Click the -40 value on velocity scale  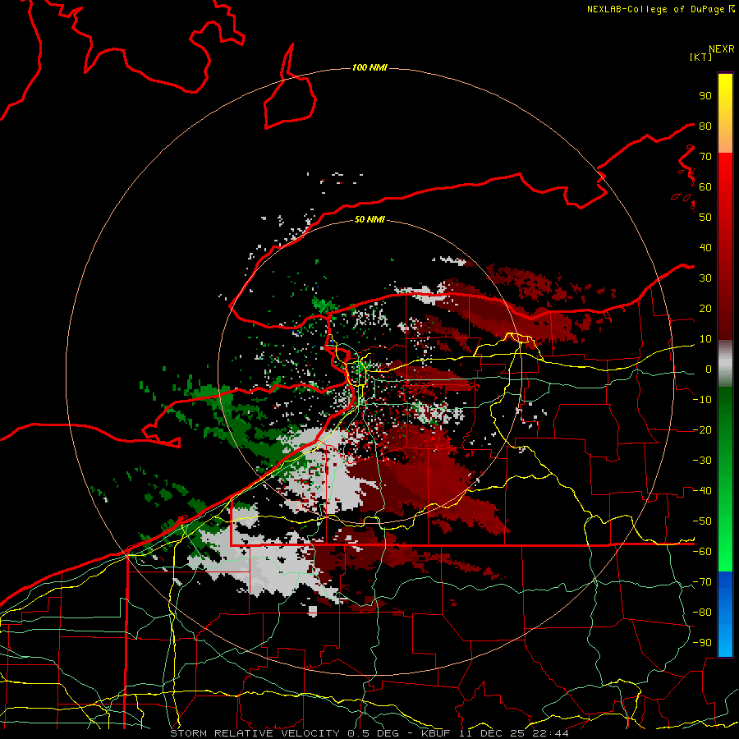pyautogui.click(x=702, y=491)
